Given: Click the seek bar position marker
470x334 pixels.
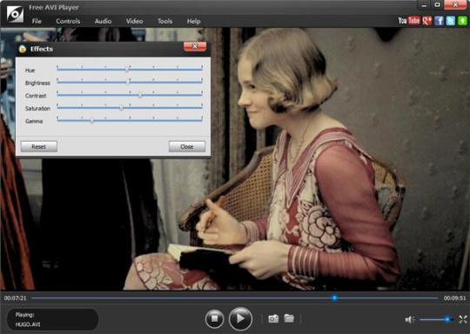Looking at the screenshot, I should coord(334,298).
